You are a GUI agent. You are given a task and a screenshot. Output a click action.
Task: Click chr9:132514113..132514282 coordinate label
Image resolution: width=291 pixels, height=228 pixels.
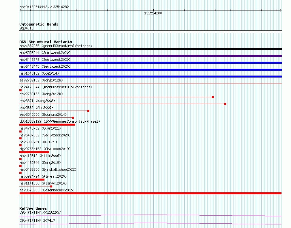click(44, 7)
